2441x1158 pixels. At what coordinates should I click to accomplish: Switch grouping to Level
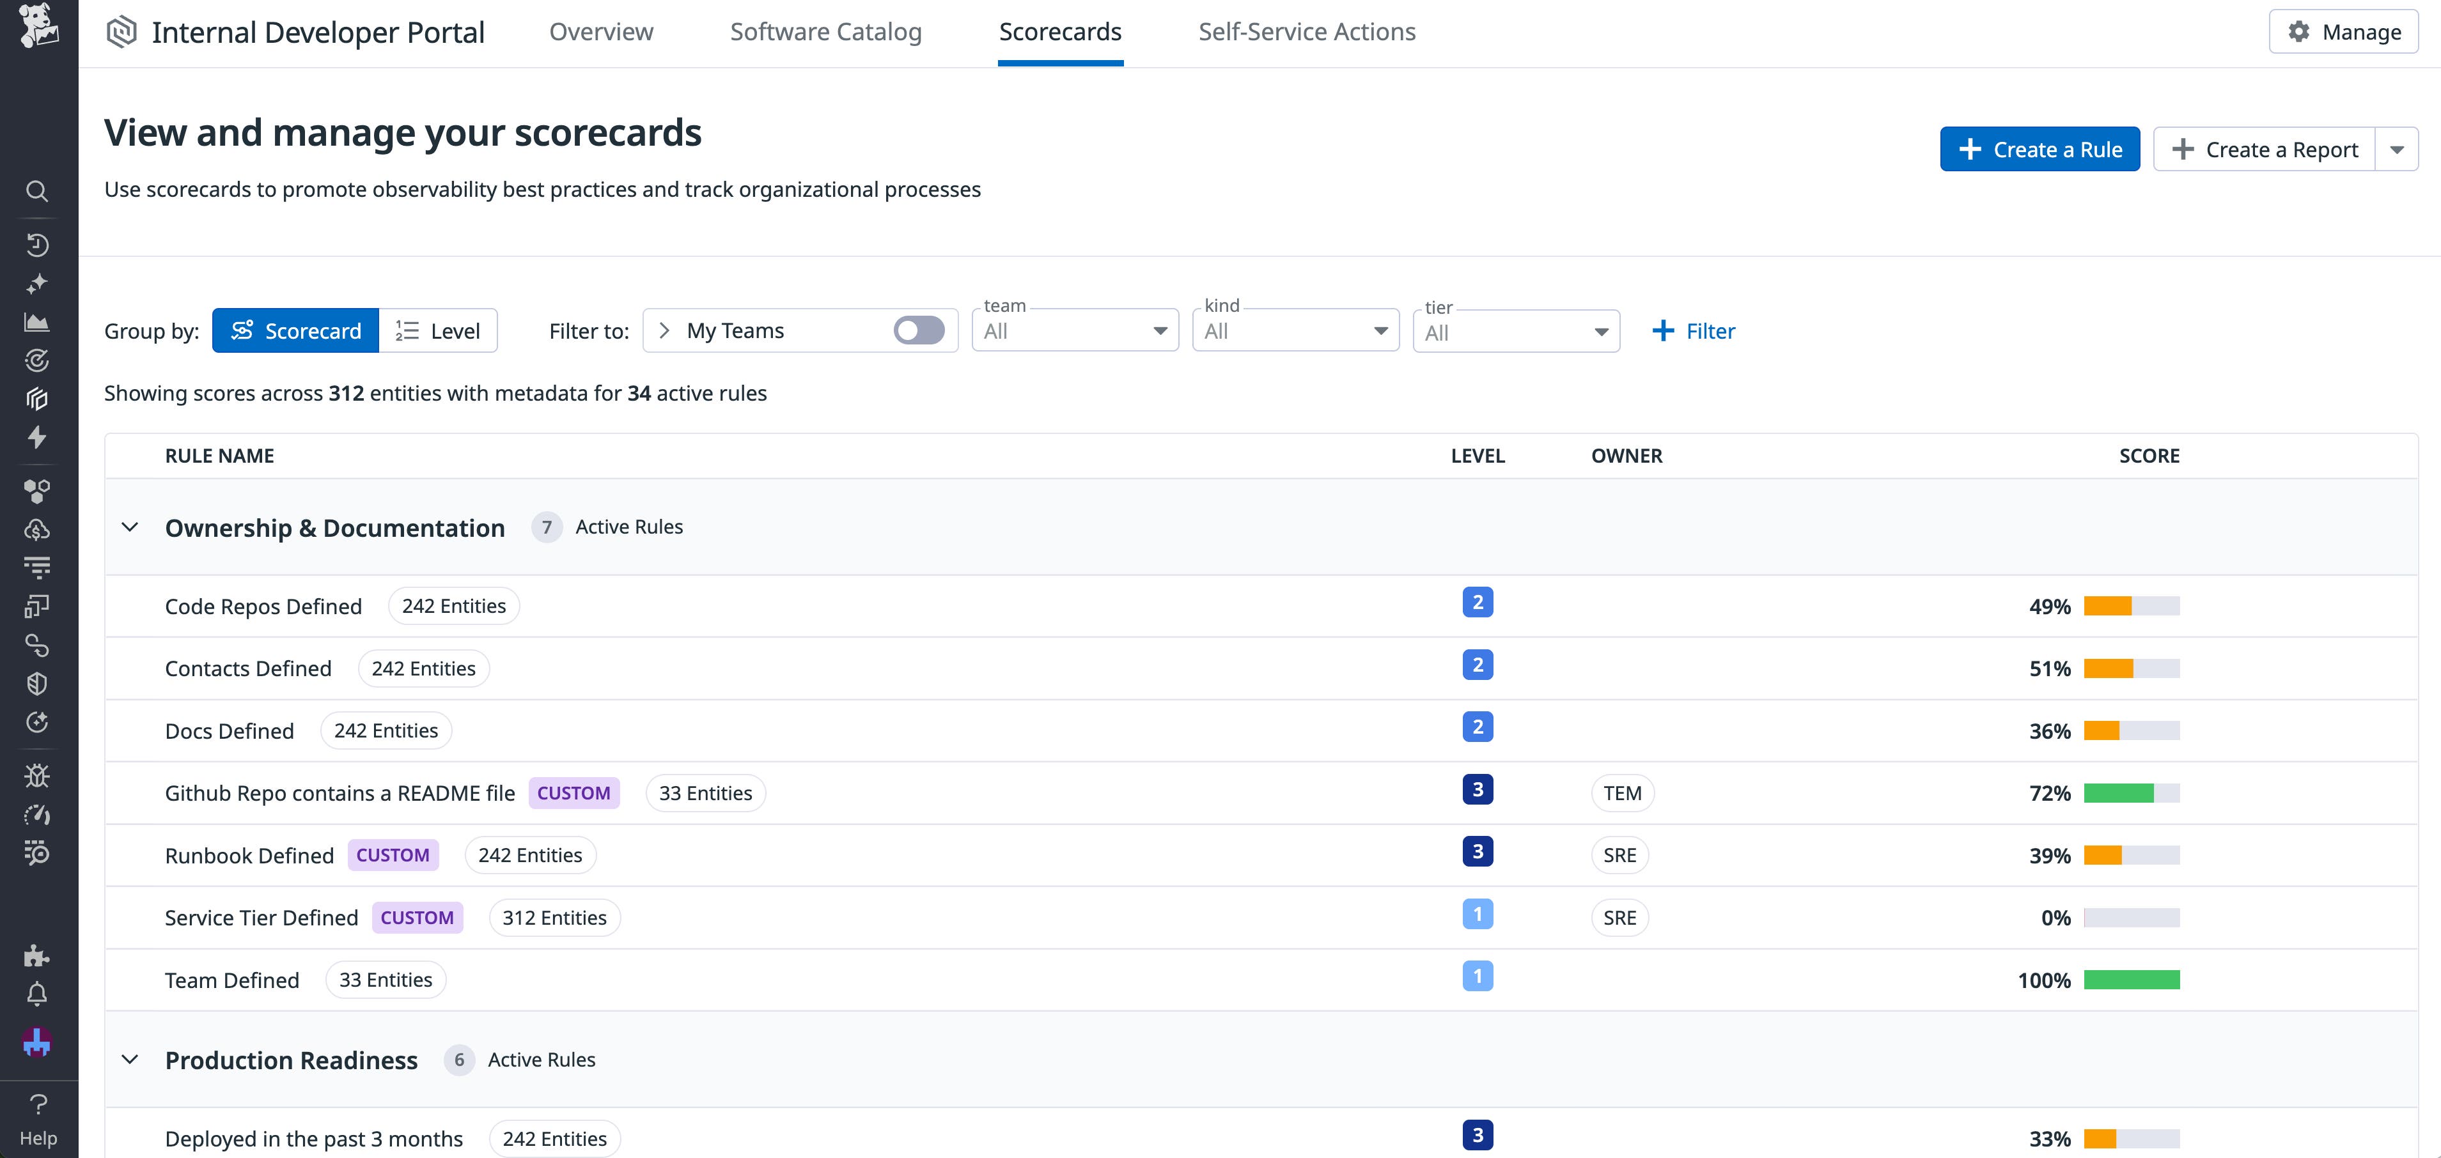438,330
